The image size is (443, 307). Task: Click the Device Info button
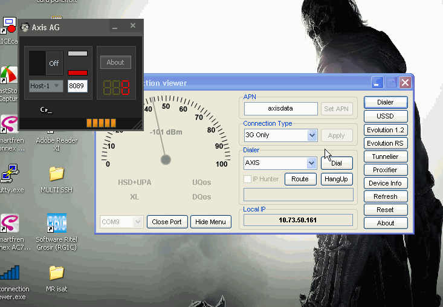[386, 183]
